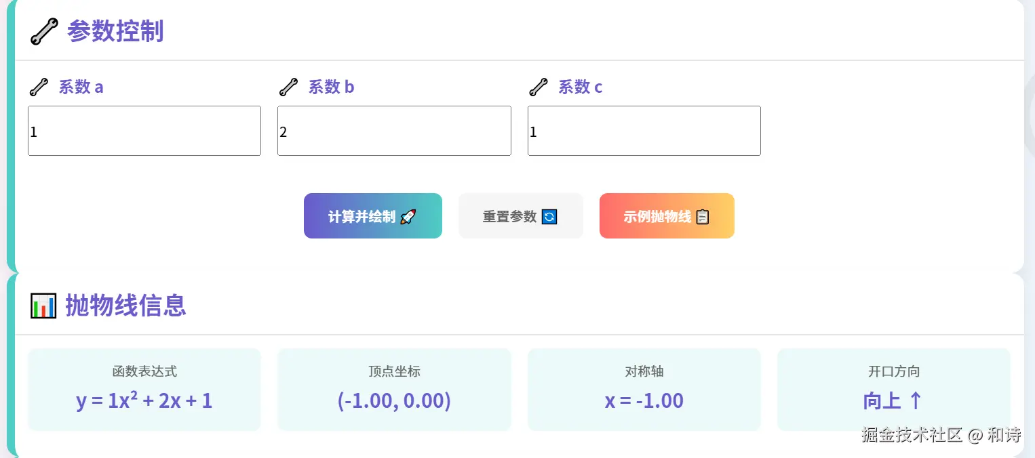Click the 抛物线信息 section heading text
This screenshot has width=1035, height=458.
(x=125, y=306)
